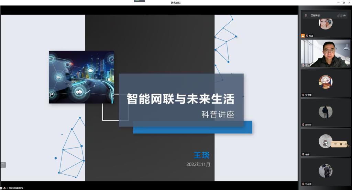
Task: Click the muted mic icon next to 李璆
Action: pos(303,154)
